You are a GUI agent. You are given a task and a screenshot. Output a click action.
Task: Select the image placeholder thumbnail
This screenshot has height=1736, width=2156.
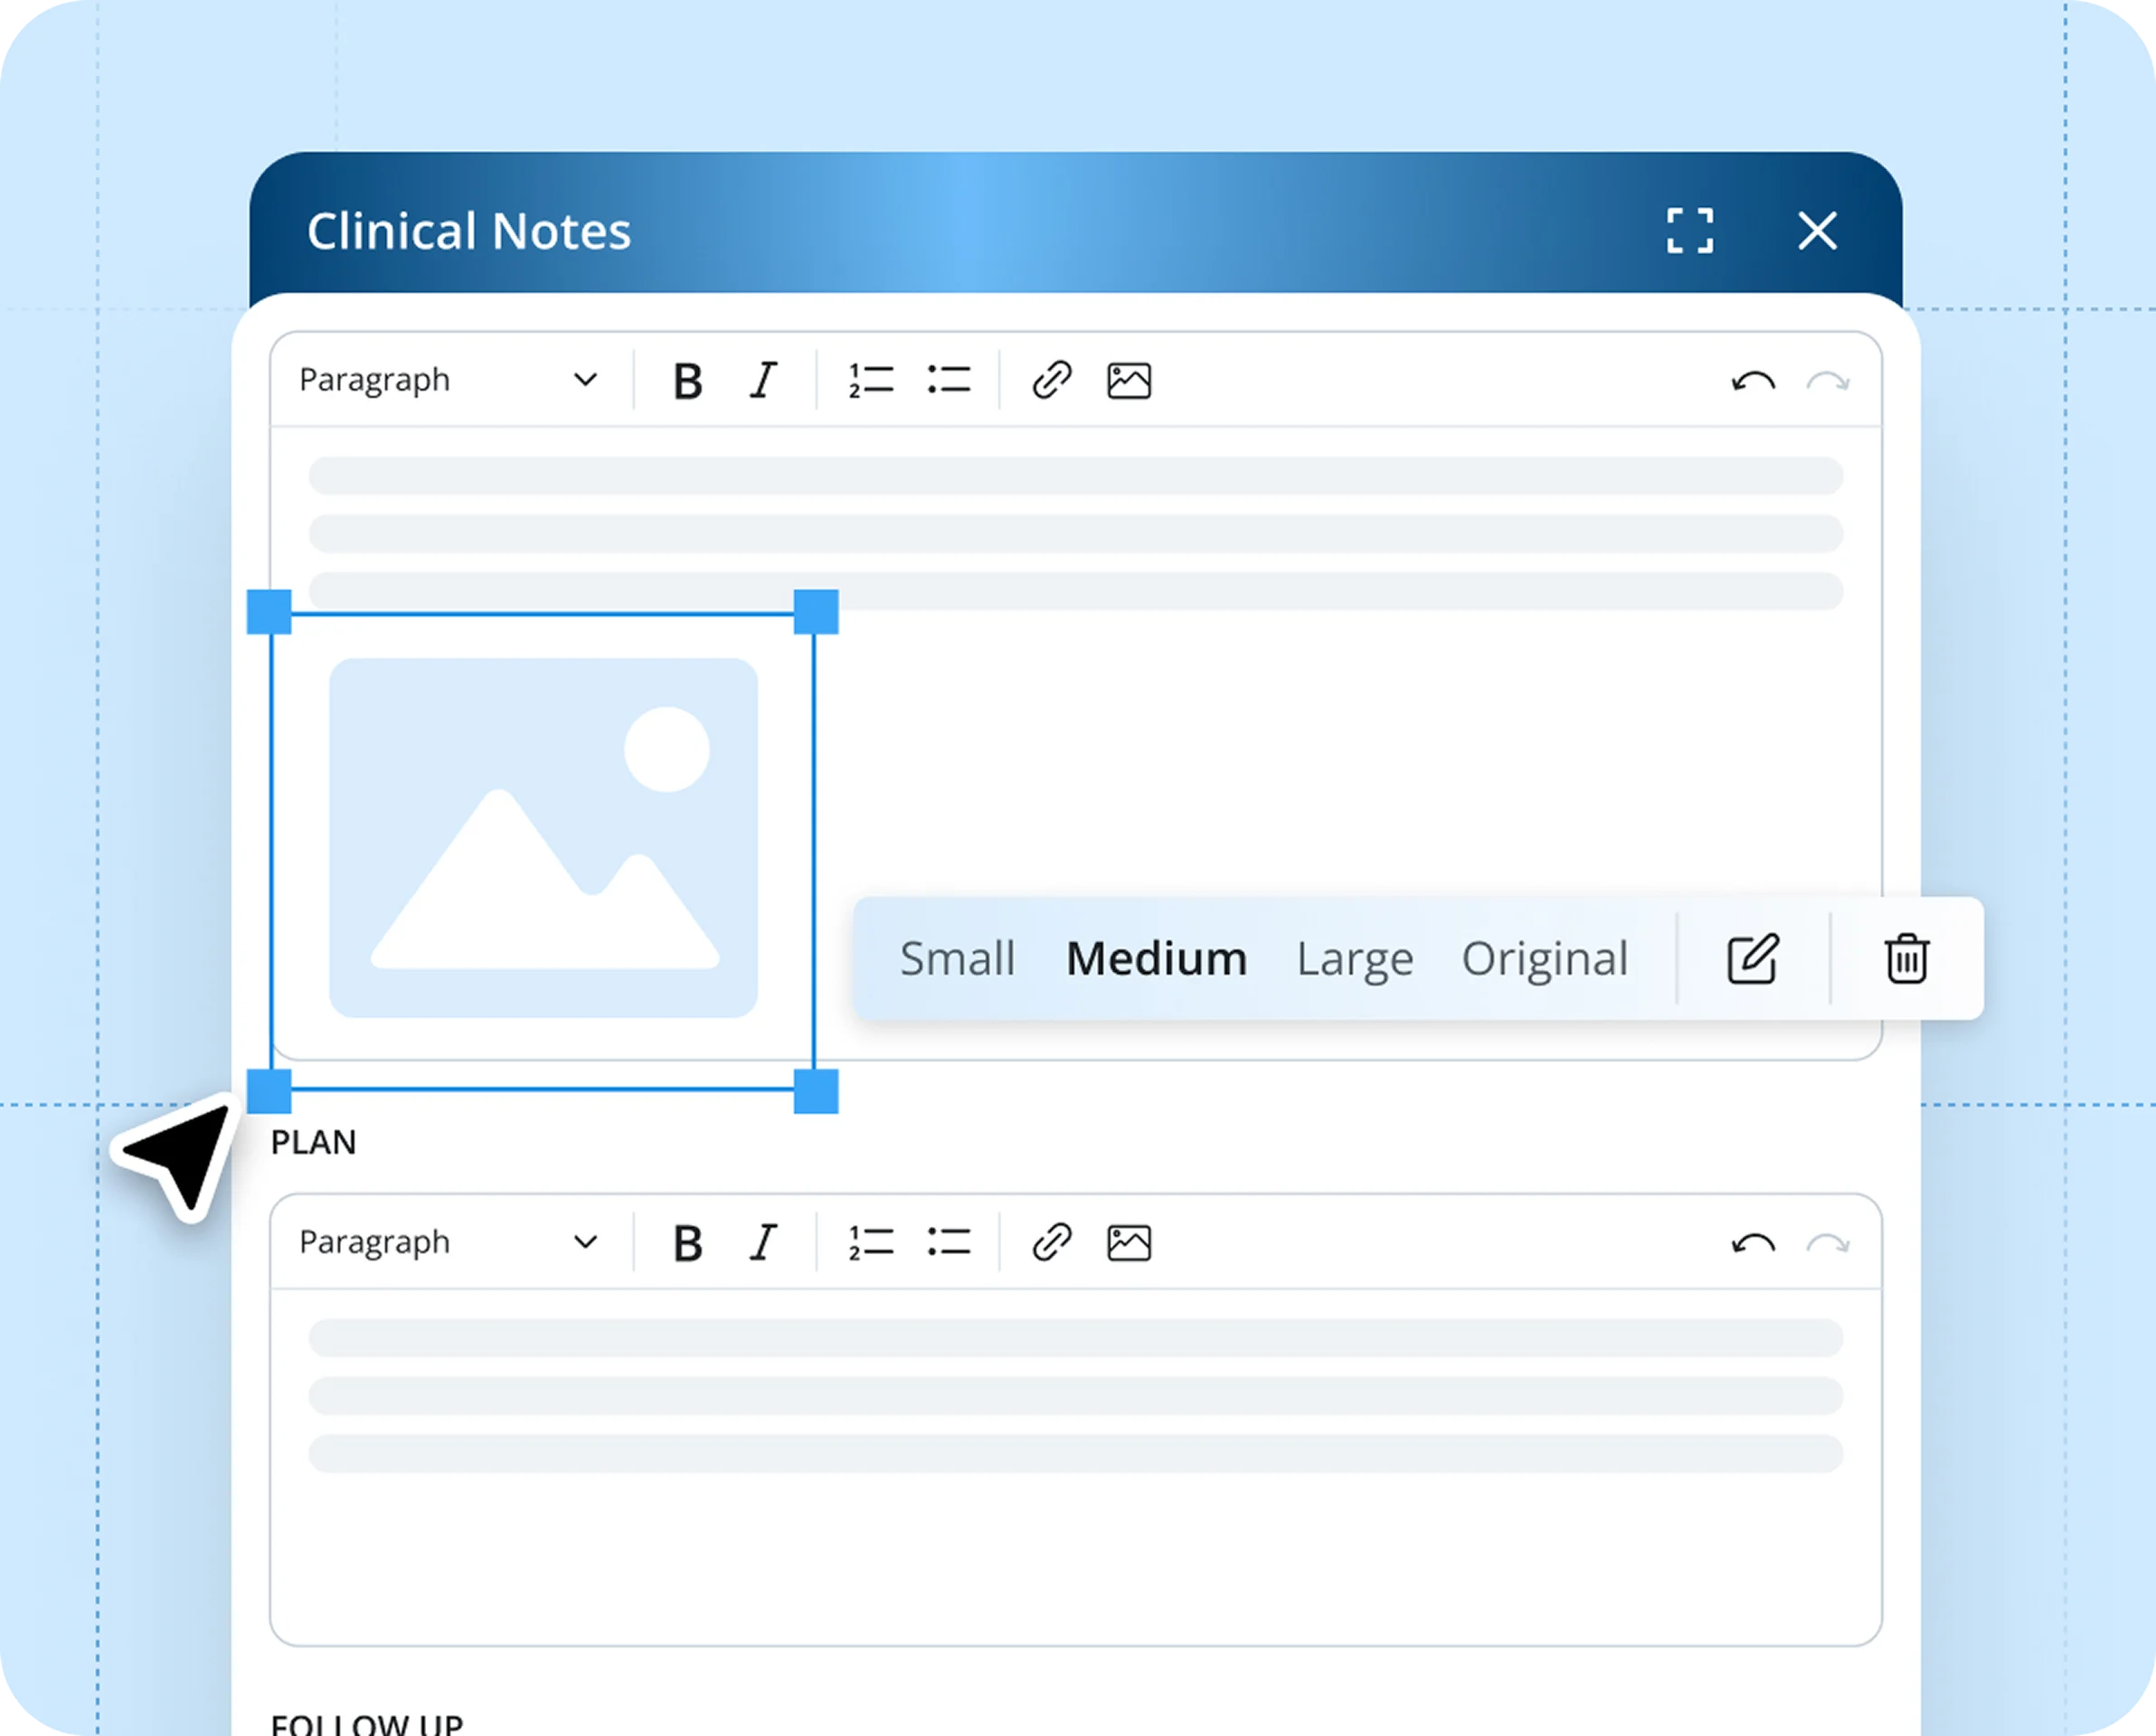(x=543, y=838)
